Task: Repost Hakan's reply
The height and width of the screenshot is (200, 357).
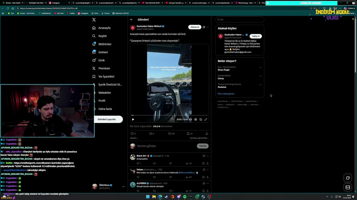Action: click(x=154, y=177)
